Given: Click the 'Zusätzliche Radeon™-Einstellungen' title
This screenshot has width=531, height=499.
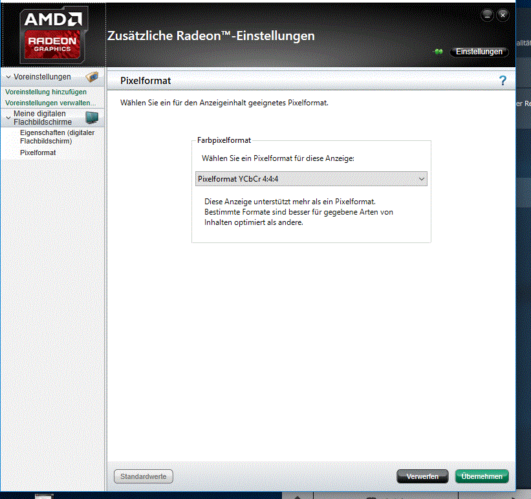Looking at the screenshot, I should click(x=211, y=36).
